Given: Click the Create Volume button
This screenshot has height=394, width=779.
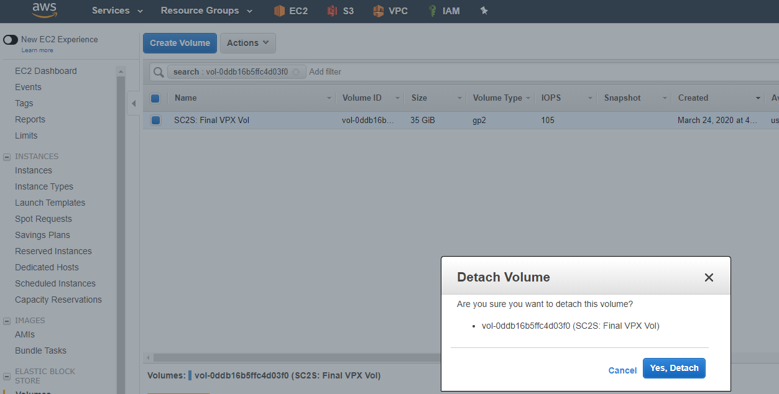Looking at the screenshot, I should pos(180,43).
